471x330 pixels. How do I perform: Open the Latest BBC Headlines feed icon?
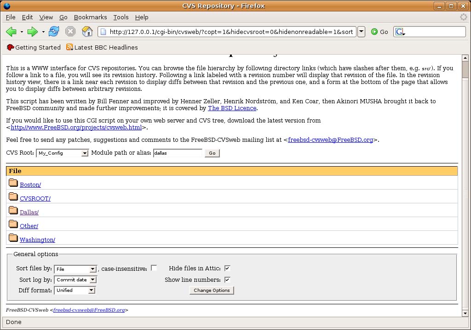[70, 47]
